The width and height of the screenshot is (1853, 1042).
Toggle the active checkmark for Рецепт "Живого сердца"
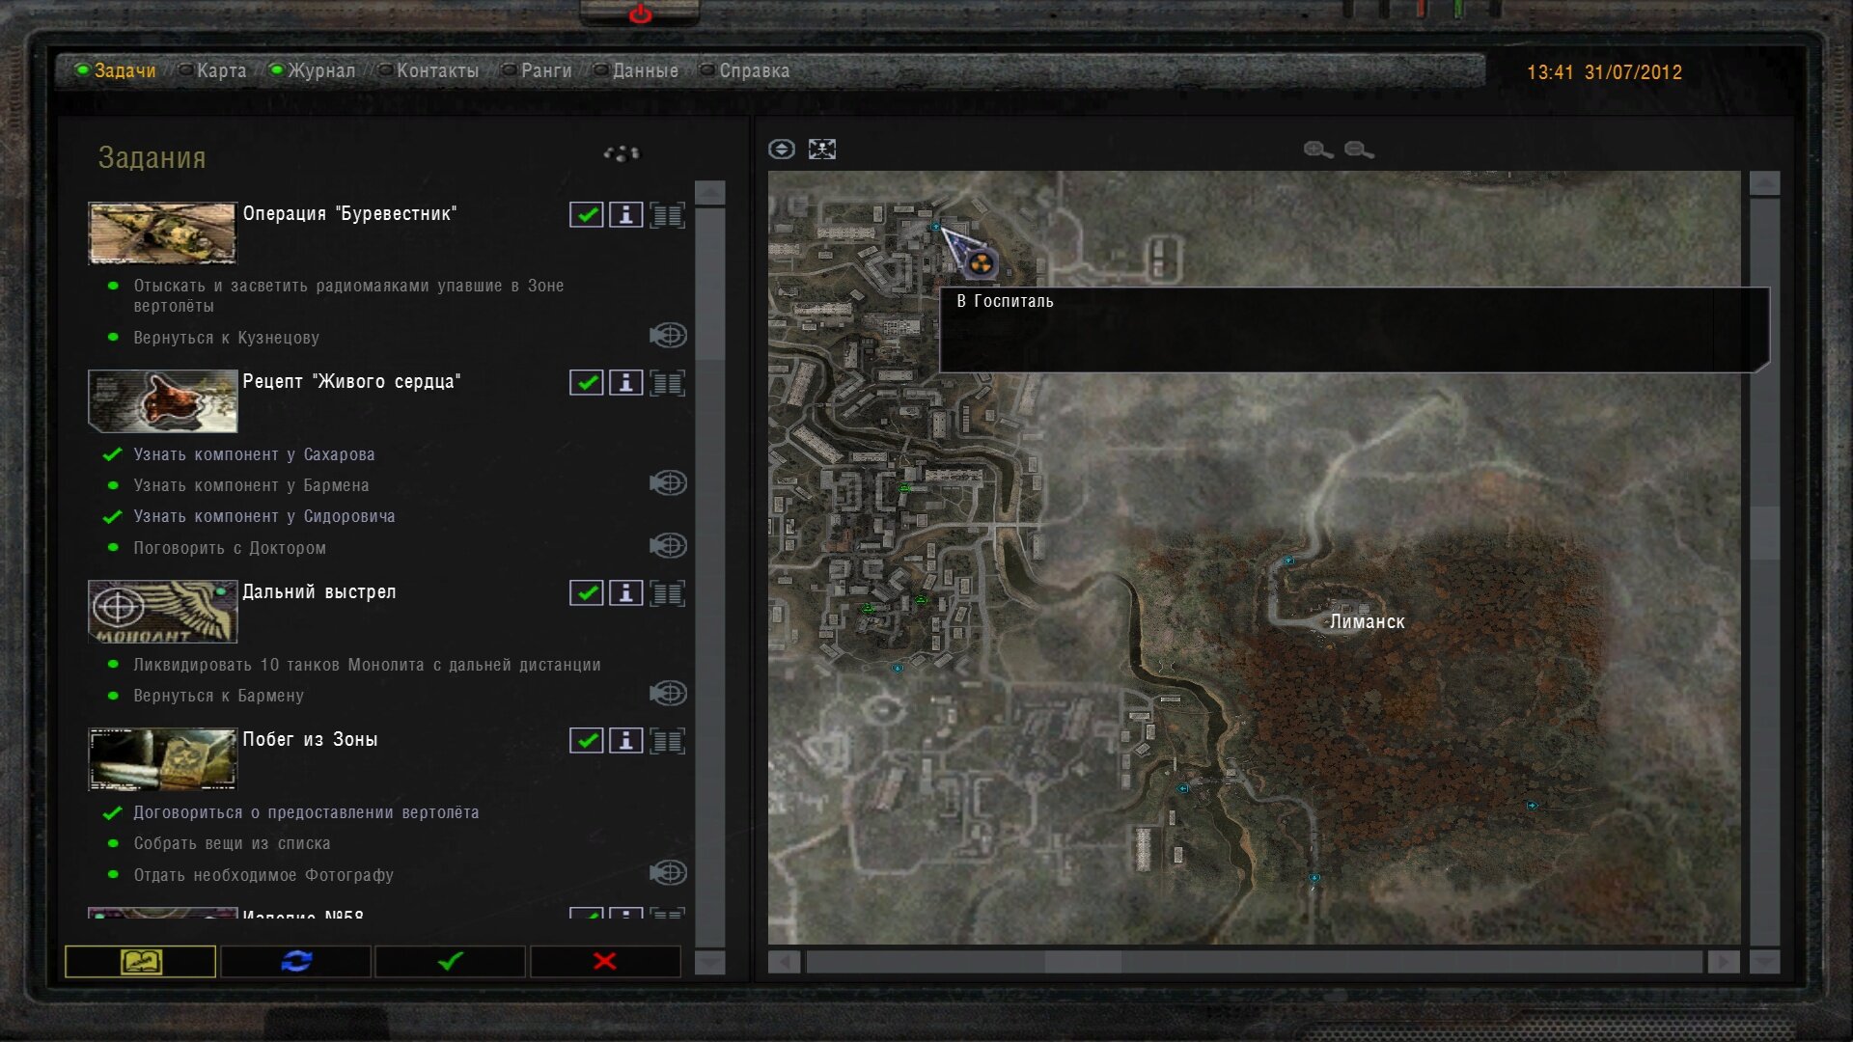(586, 383)
